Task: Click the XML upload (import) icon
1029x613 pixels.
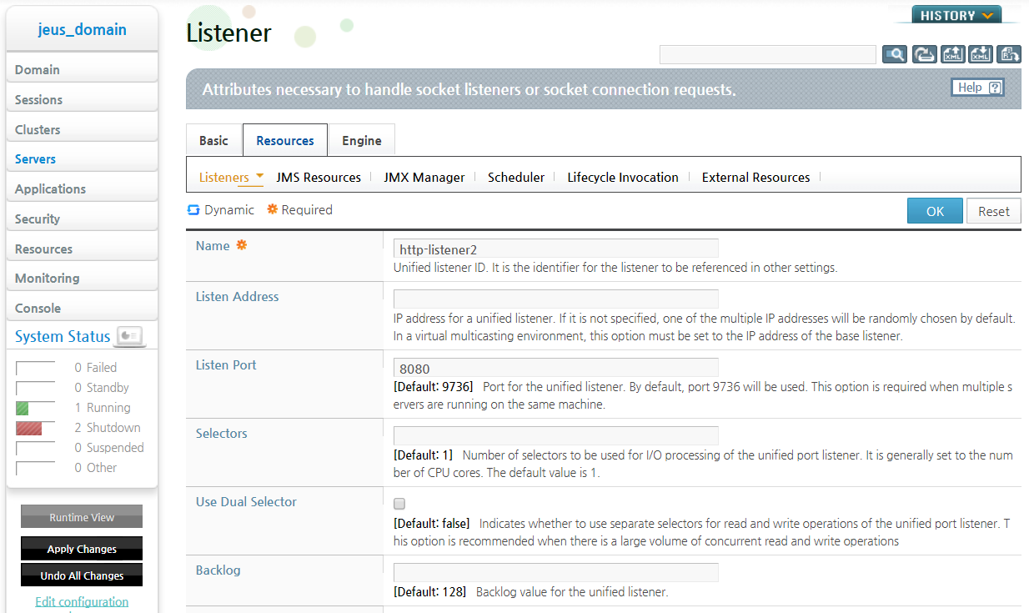Action: click(953, 54)
